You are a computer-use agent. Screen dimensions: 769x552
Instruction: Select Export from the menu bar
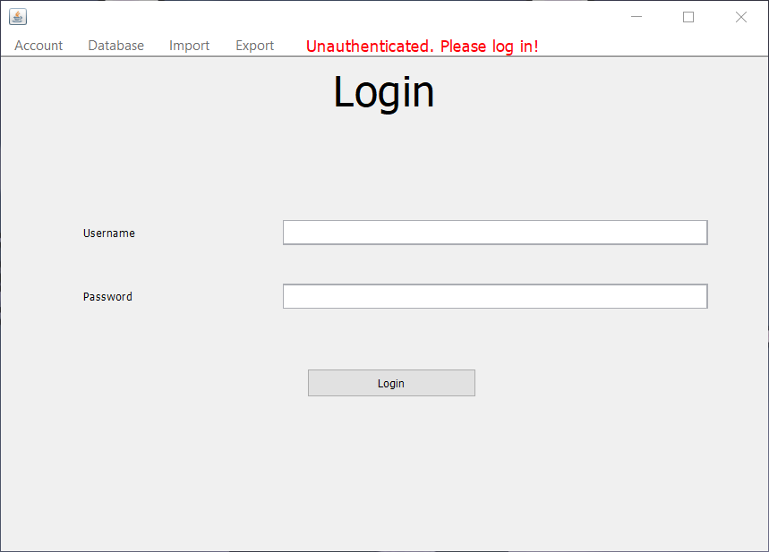(x=254, y=46)
